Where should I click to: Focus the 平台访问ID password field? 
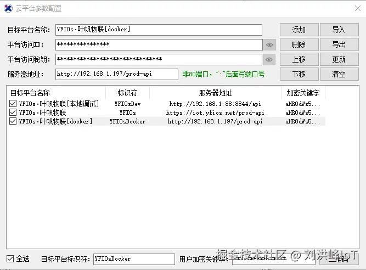pyautogui.click(x=159, y=44)
